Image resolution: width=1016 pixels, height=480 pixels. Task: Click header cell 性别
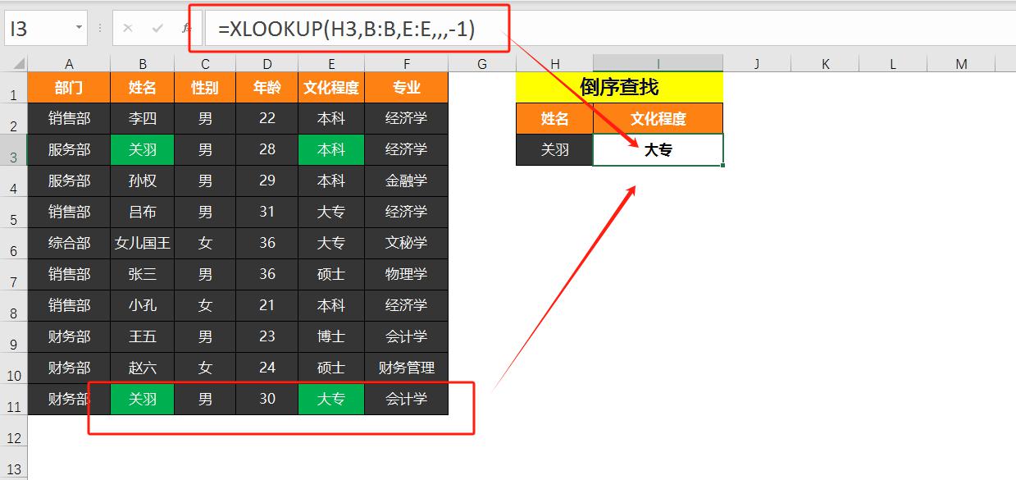pyautogui.click(x=205, y=88)
